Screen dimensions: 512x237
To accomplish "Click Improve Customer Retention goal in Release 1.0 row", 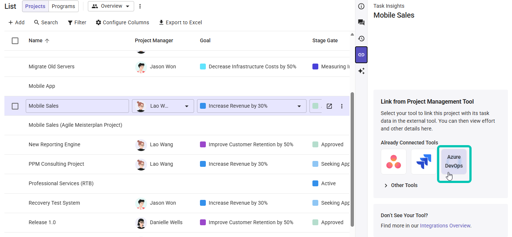I will pos(251,223).
